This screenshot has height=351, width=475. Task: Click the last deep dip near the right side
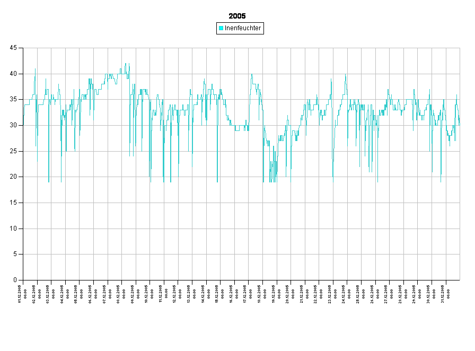pos(441,180)
